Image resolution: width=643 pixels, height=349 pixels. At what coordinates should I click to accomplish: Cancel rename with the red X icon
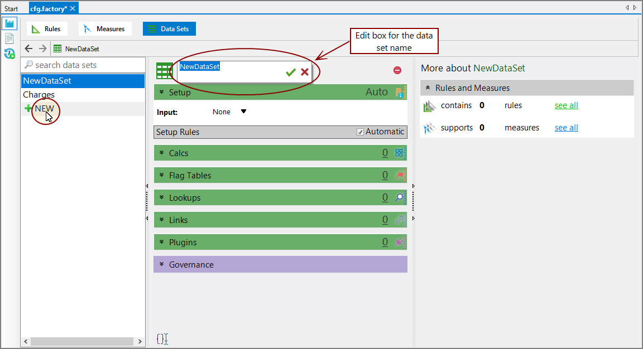[305, 72]
